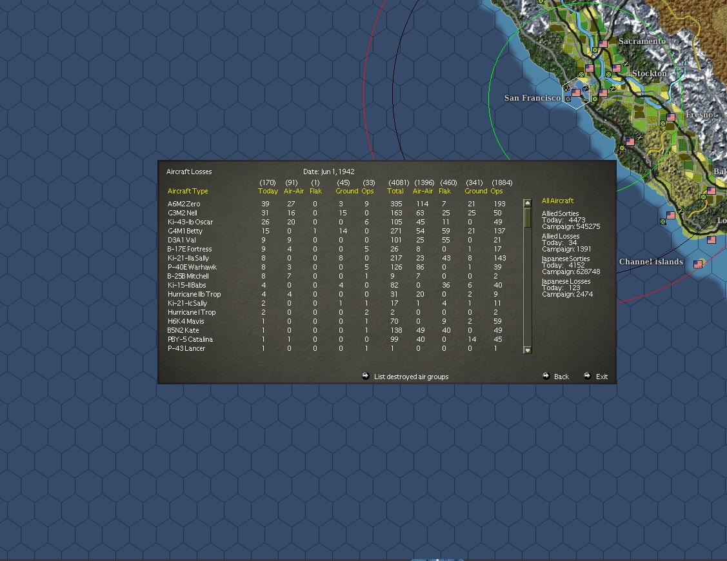Screen dimensions: 727x561
Task: Click the arrow icon beside Back
Action: click(546, 375)
